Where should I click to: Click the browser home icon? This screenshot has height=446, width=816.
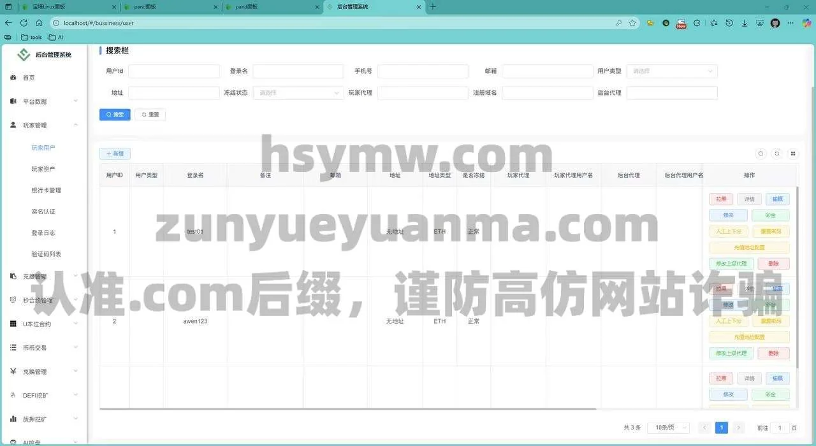(39, 23)
